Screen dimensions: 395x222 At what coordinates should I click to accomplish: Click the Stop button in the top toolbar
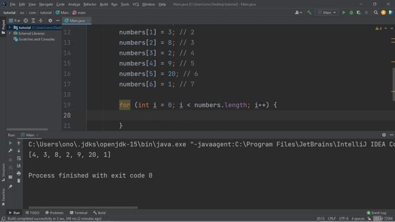[x=366, y=12]
